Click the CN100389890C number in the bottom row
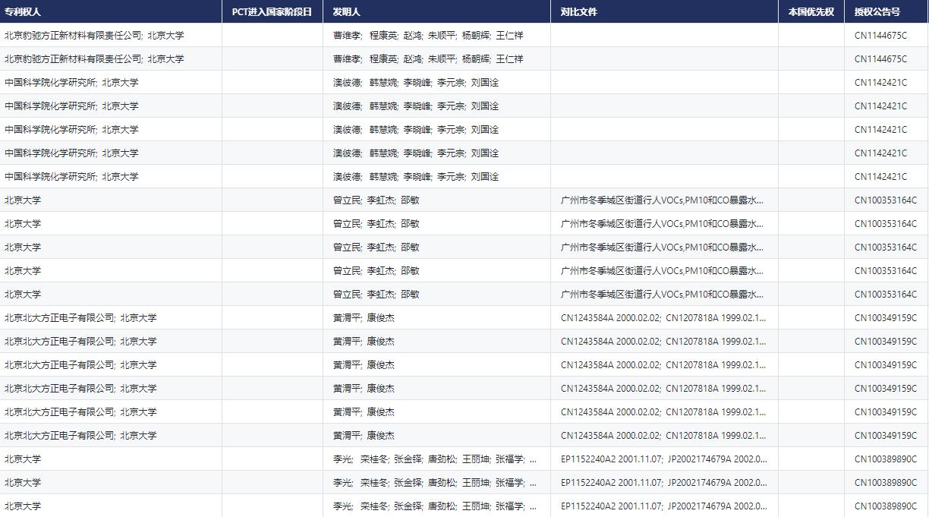 point(886,506)
